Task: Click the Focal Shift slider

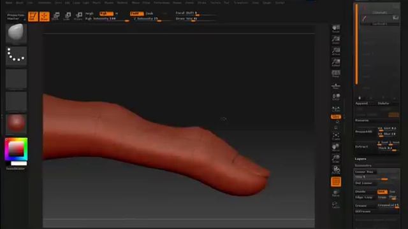Action: [x=196, y=13]
